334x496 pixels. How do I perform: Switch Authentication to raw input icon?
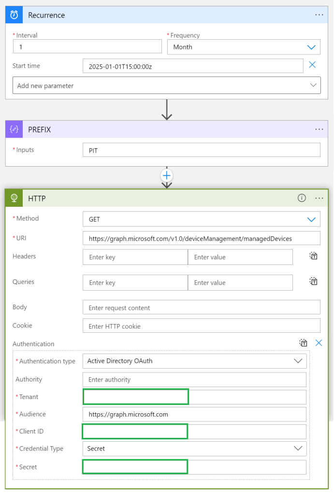pyautogui.click(x=303, y=343)
